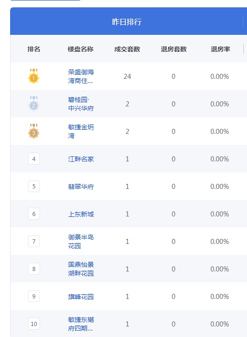Screen dimensions: 247x337
Task: Open 碧桂园·中兴华府 property link
Action: point(81,104)
